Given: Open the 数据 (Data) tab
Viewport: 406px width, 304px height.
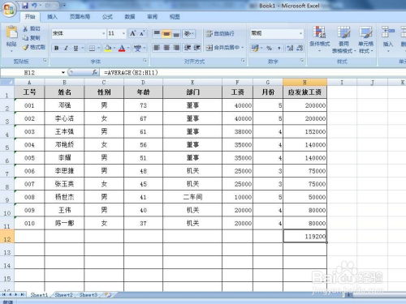Looking at the screenshot, I should point(130,17).
